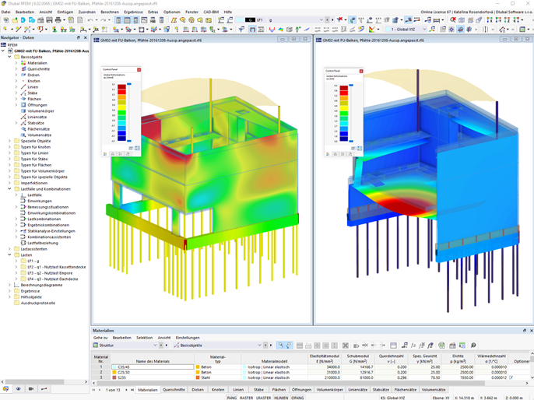This screenshot has height=400, width=534.
Task: Click the material library icon in table toolbar
Action: point(452,346)
